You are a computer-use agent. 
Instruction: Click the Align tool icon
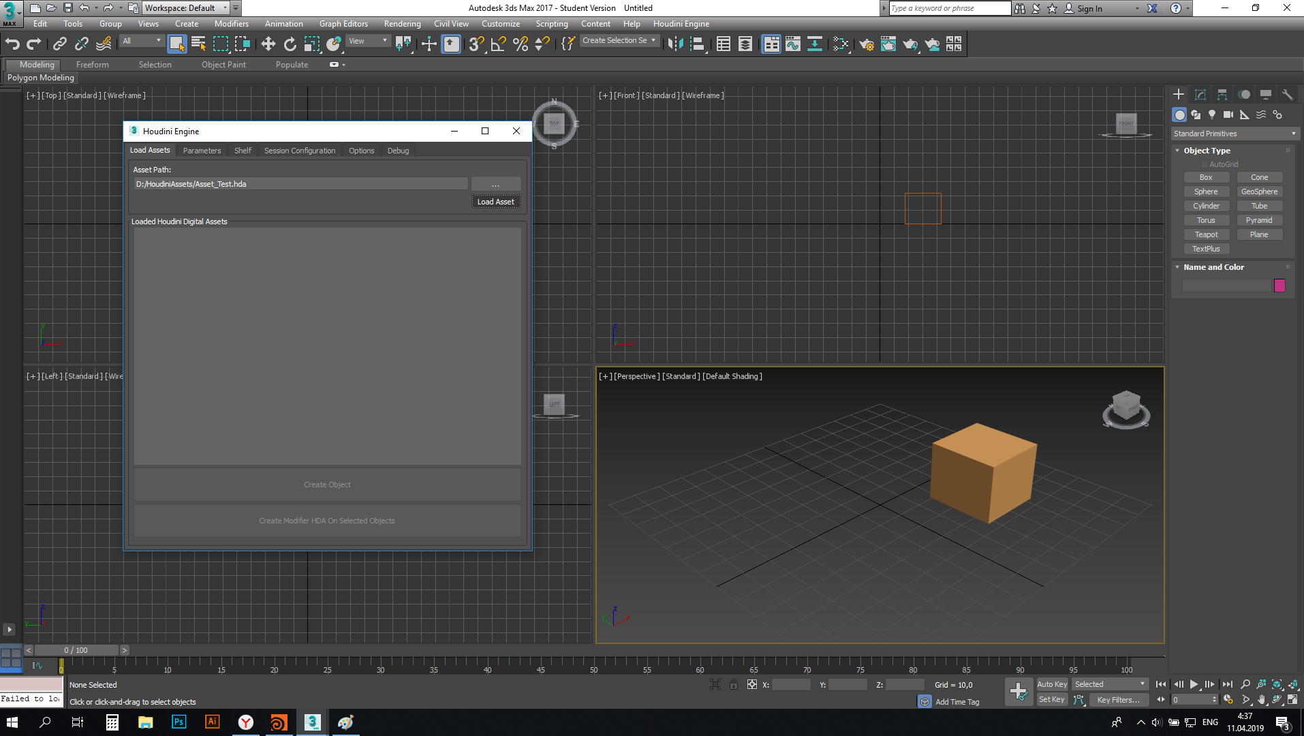[x=697, y=44]
